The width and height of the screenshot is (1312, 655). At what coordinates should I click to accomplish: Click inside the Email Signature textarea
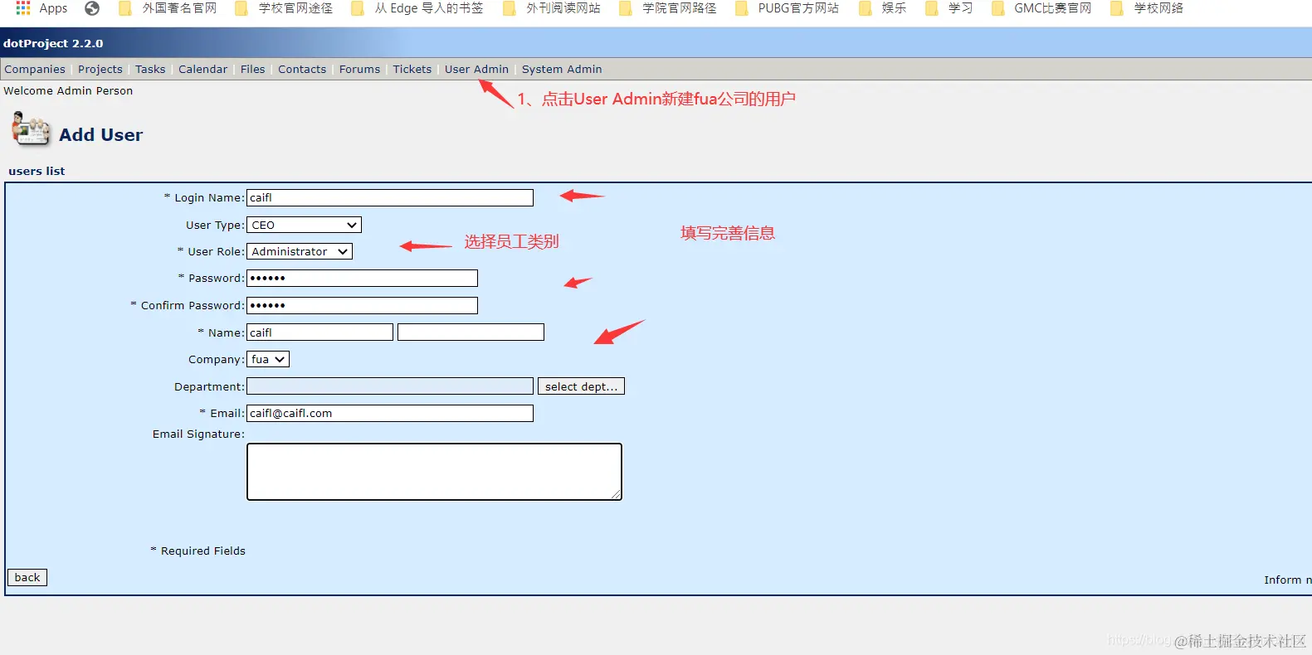434,472
